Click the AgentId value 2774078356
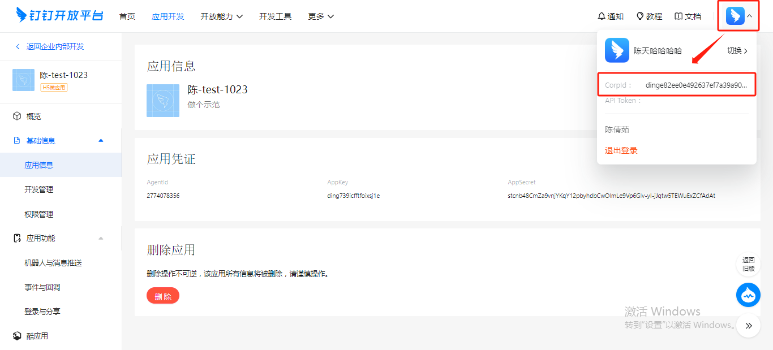 (163, 196)
